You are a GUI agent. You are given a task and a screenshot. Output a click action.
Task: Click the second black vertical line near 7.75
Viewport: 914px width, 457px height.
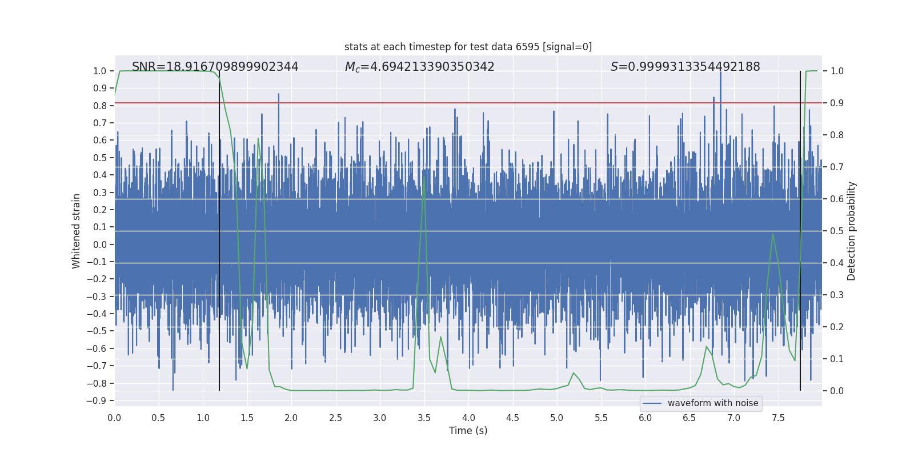click(800, 231)
